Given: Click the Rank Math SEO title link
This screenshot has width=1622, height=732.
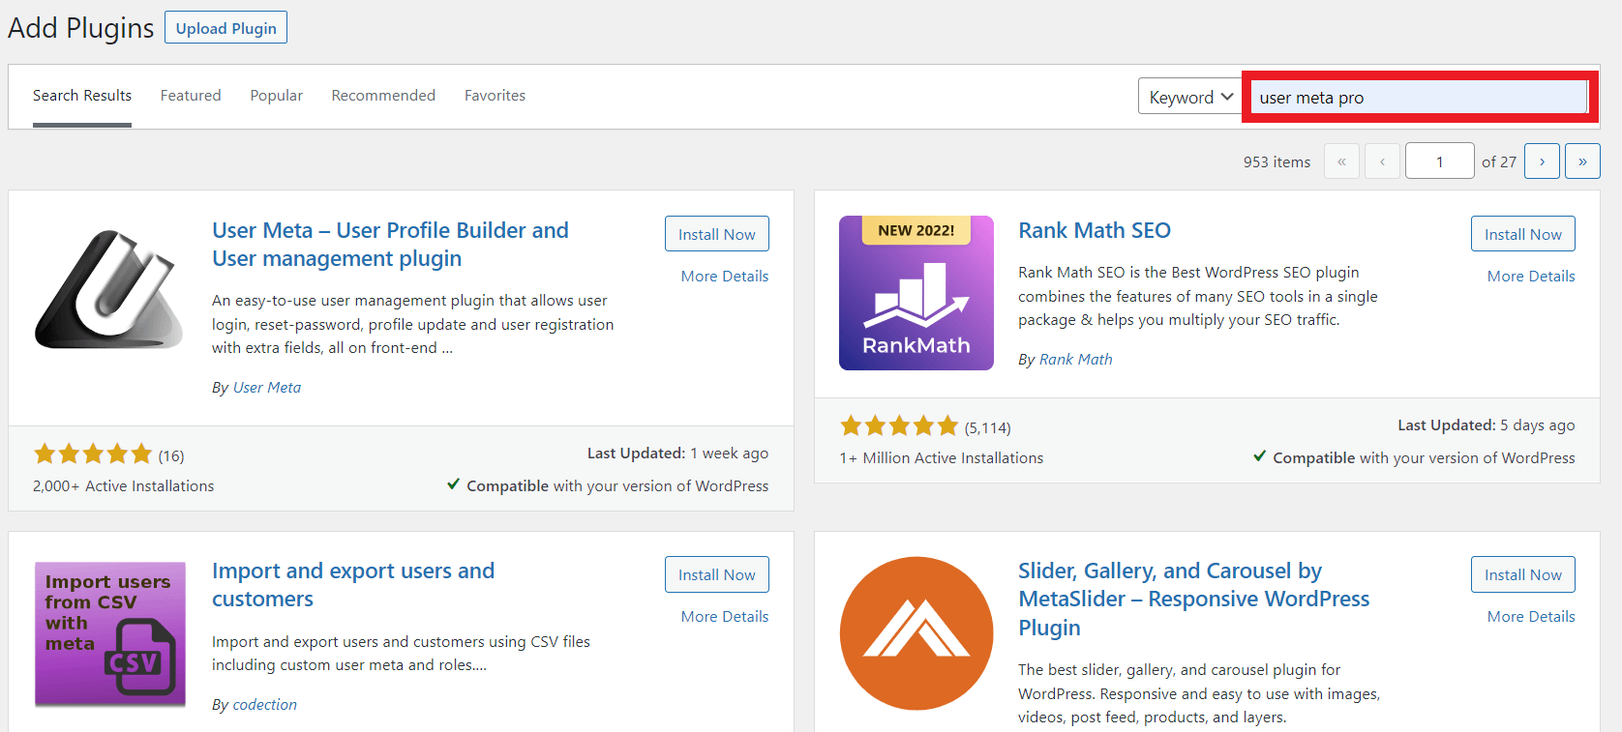Looking at the screenshot, I should point(1094,230).
